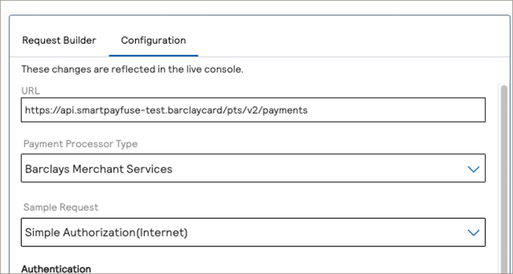
Task: Expand the Simple Authorization(Internet) combo box
Action: pos(253,233)
